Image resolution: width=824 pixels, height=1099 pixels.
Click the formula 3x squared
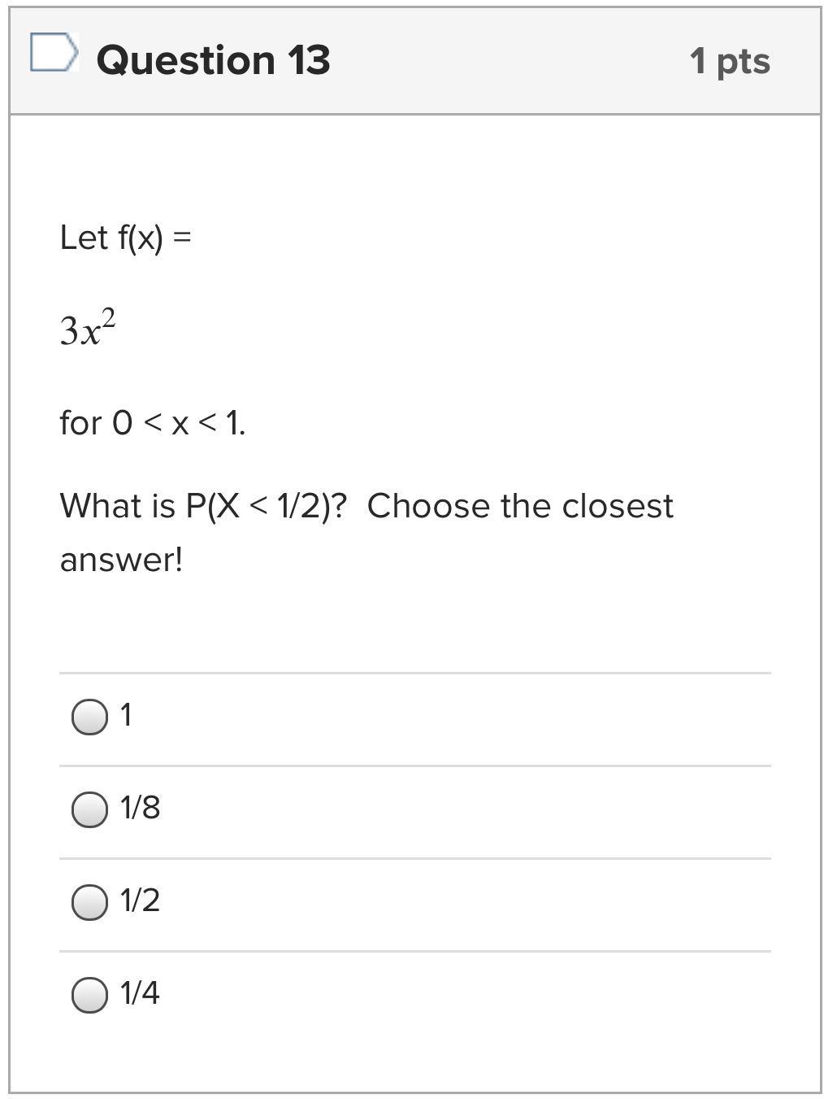85,325
